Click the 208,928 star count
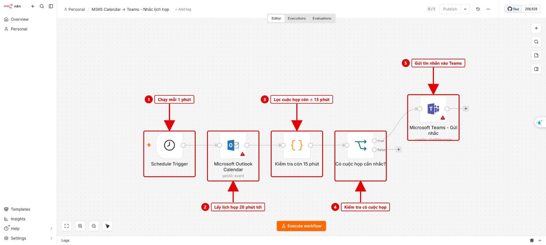Viewport: 546px width, 245px height. pyautogui.click(x=531, y=9)
